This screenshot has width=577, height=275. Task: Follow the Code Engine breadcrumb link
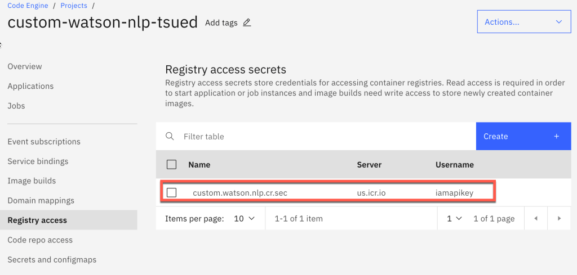(28, 6)
